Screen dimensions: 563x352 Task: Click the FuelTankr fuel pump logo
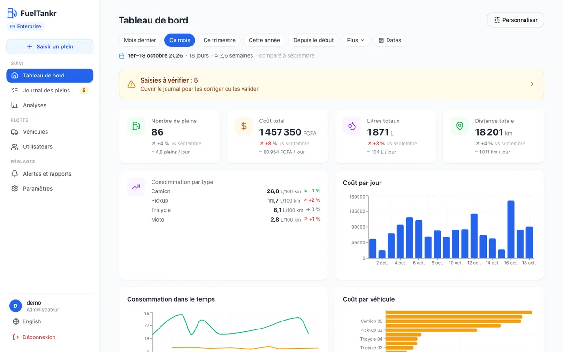pos(12,13)
